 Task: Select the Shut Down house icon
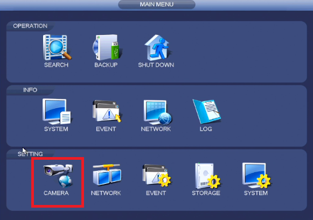click(x=157, y=47)
